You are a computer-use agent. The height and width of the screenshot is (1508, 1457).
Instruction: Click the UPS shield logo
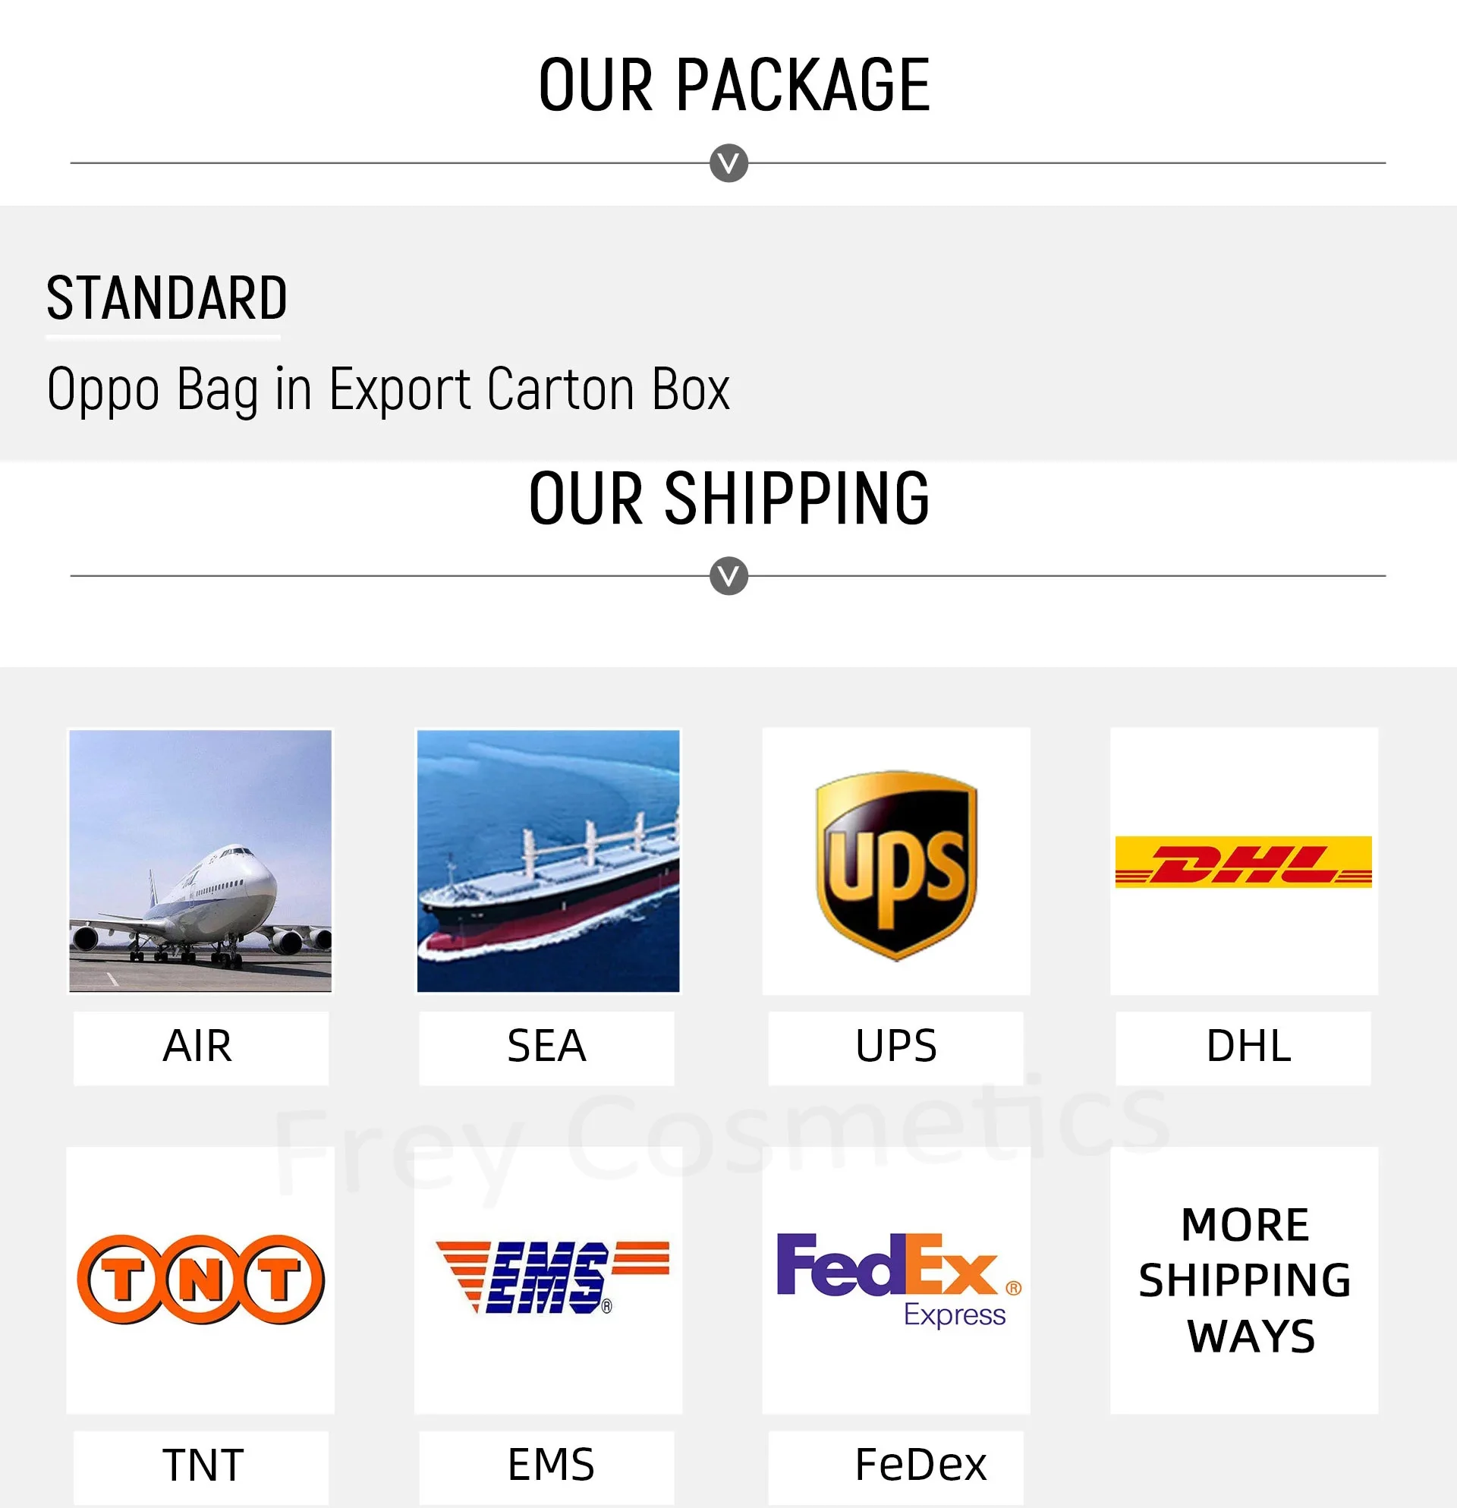(895, 864)
